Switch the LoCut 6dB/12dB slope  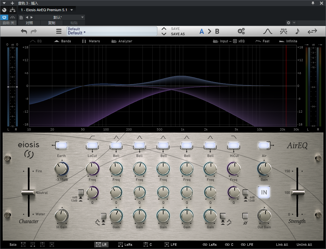tap(81, 192)
